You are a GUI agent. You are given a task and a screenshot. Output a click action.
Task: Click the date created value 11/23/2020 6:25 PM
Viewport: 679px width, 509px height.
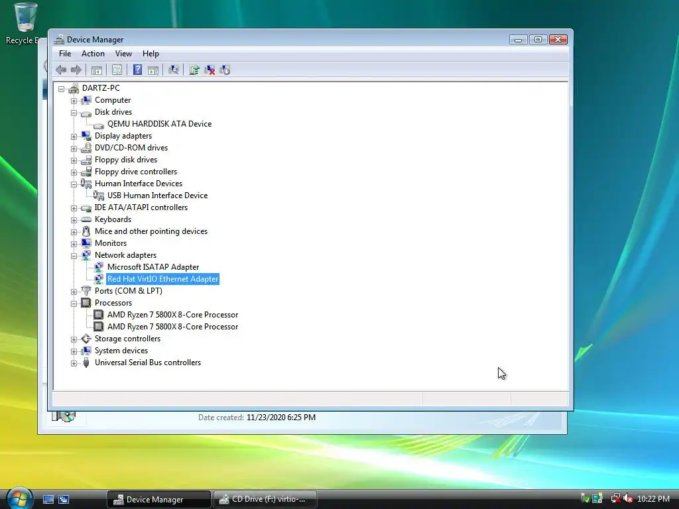281,418
